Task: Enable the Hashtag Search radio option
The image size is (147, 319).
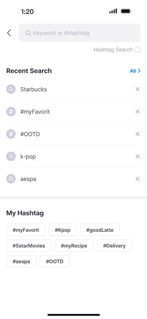Action: tap(138, 49)
